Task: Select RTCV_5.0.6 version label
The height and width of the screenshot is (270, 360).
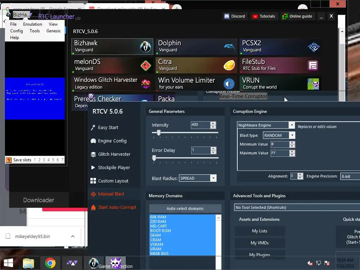Action: (x=85, y=31)
